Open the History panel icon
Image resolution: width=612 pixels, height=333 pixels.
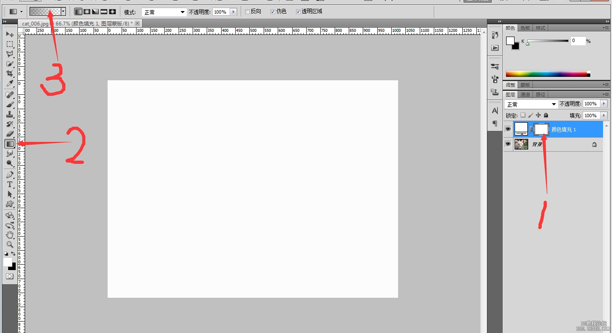pos(495,35)
